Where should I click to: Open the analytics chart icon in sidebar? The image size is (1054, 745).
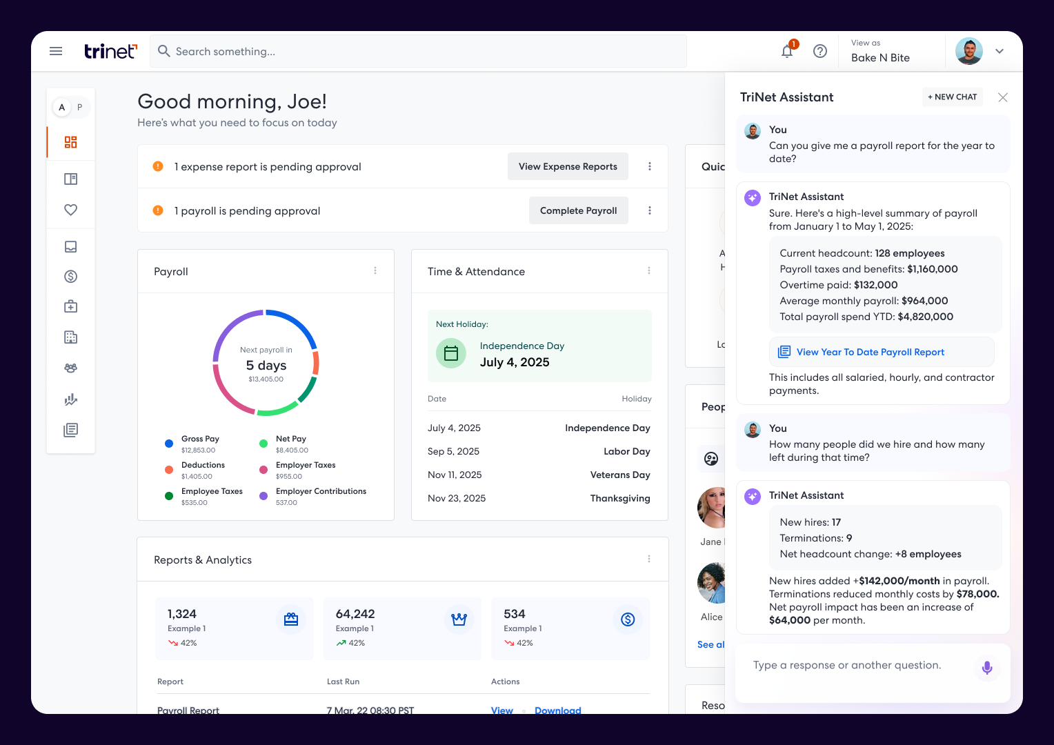(70, 399)
